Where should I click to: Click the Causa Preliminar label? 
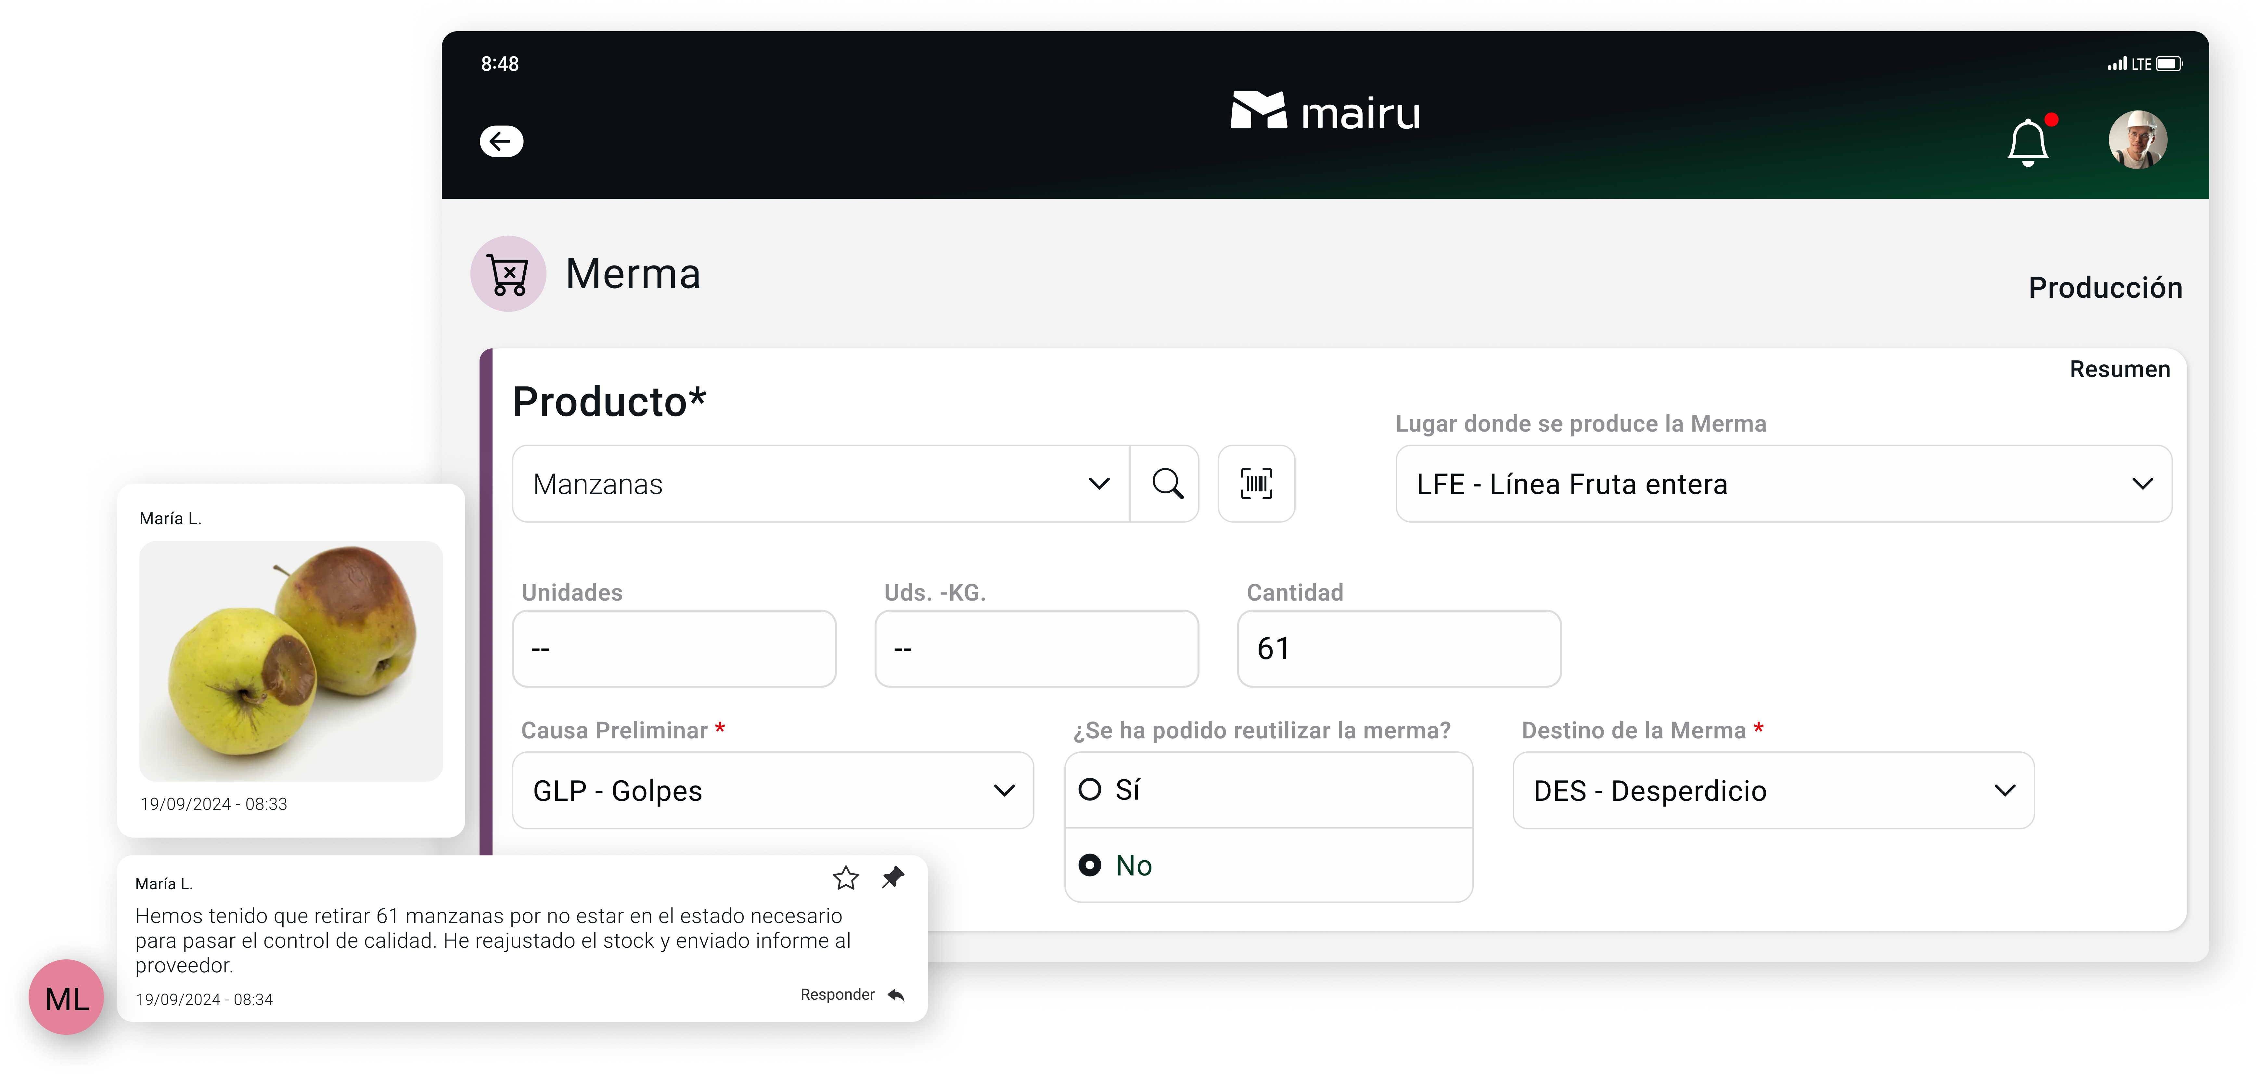pyautogui.click(x=614, y=730)
